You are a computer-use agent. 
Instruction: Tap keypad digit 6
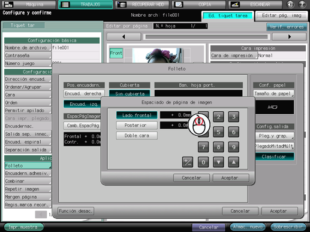click(234, 132)
